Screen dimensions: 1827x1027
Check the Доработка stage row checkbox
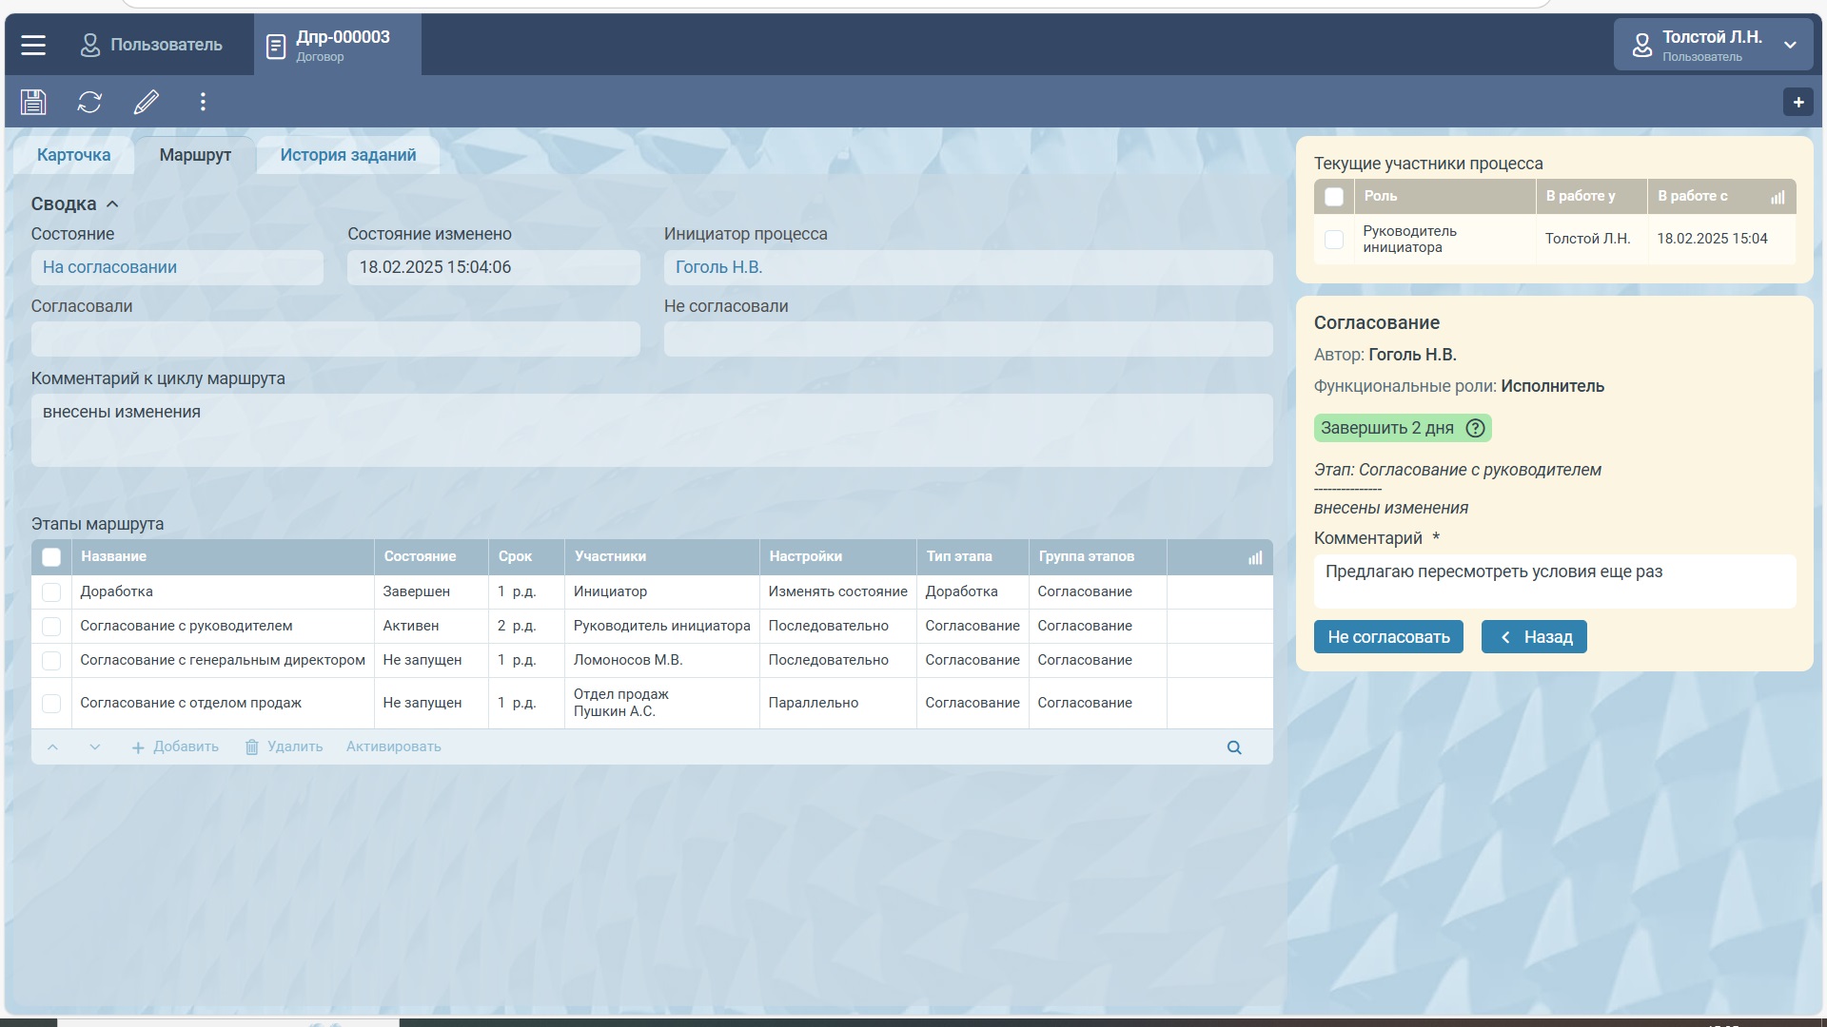pyautogui.click(x=51, y=592)
